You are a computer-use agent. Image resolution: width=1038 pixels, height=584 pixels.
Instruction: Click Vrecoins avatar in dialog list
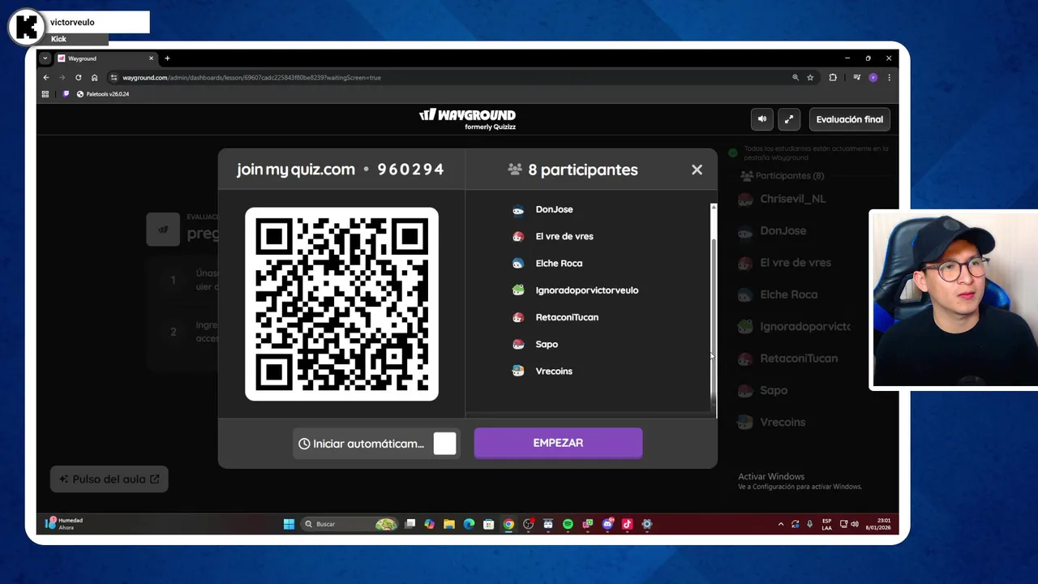[x=518, y=371]
